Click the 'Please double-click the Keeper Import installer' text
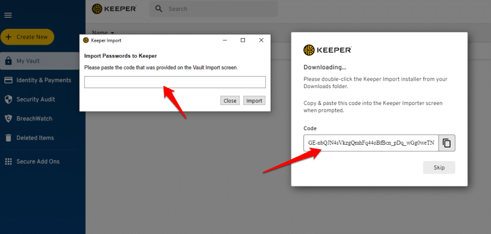The height and width of the screenshot is (234, 491). click(x=375, y=83)
